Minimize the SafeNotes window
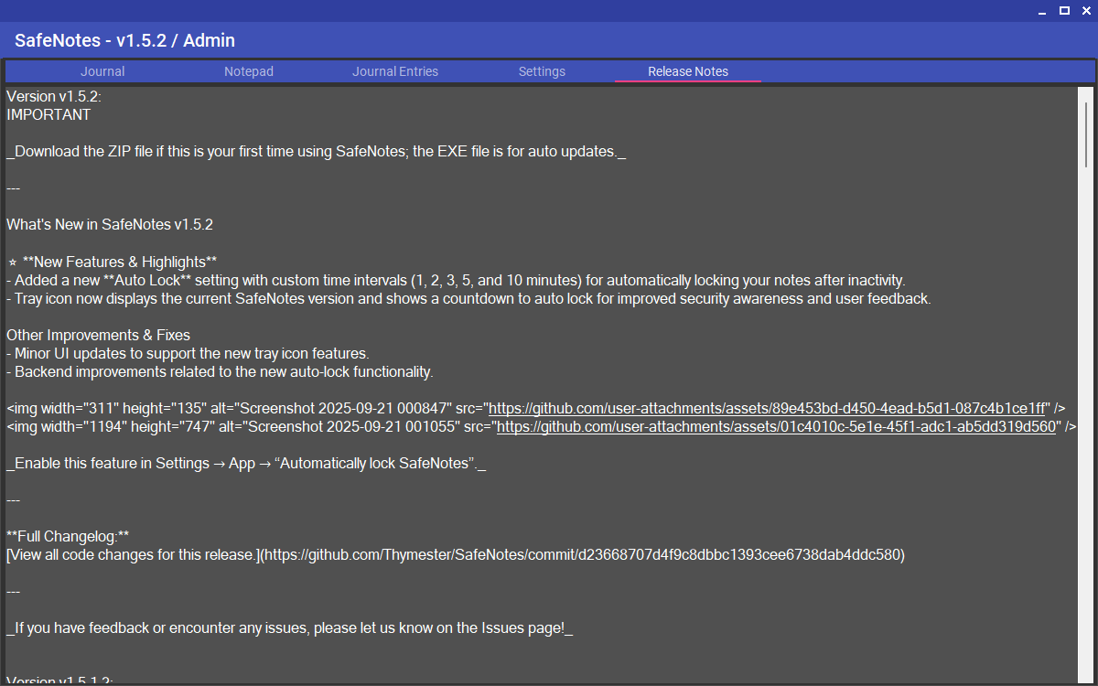 1043,11
